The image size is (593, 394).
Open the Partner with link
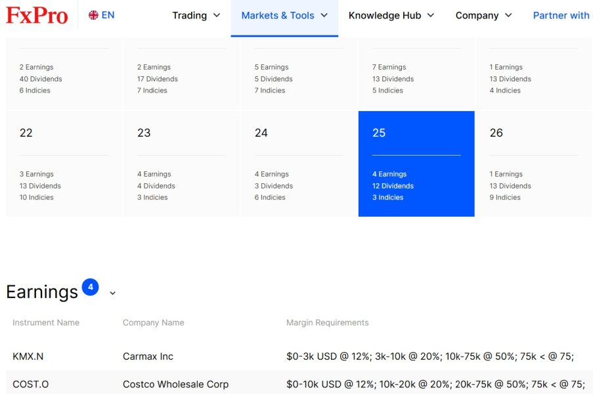[561, 16]
